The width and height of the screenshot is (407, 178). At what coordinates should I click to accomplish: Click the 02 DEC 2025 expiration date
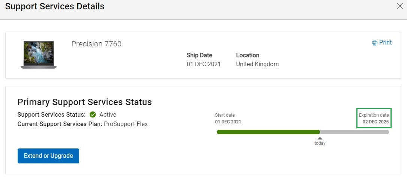[x=375, y=122]
